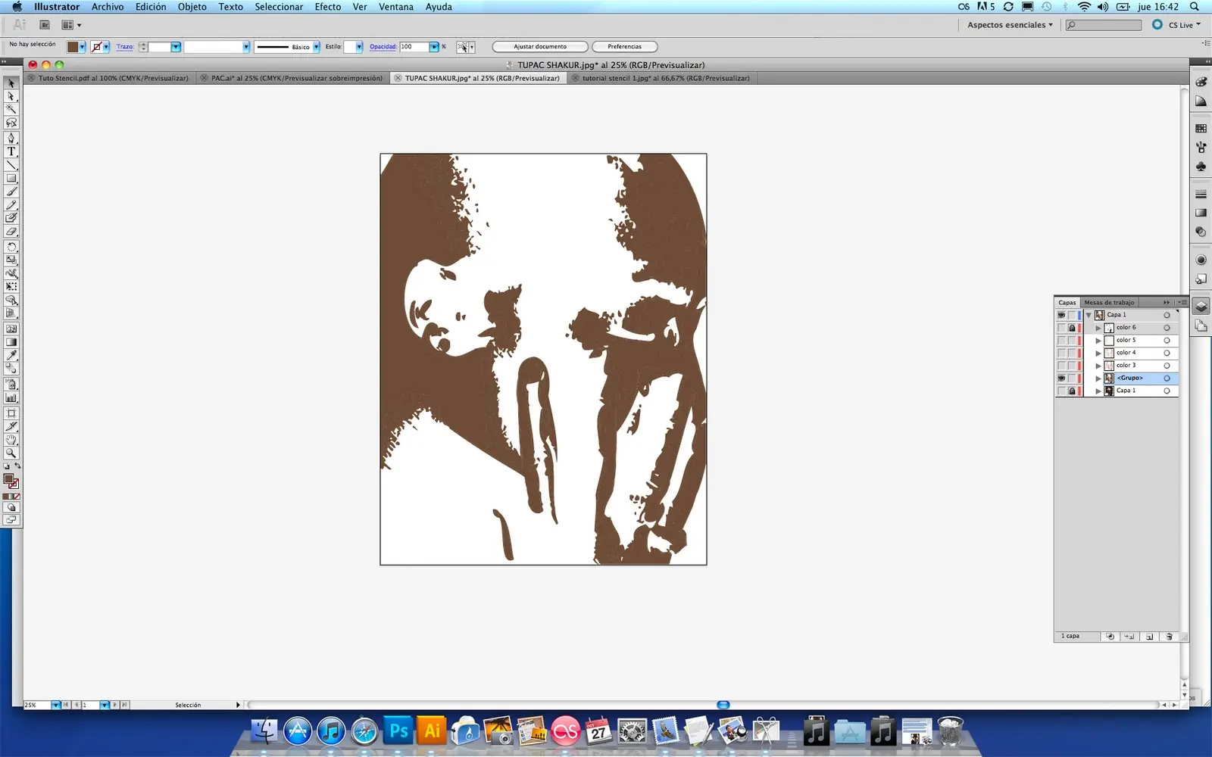The width and height of the screenshot is (1212, 757).
Task: Expand the color 6 sublayer triangle
Action: coord(1098,328)
